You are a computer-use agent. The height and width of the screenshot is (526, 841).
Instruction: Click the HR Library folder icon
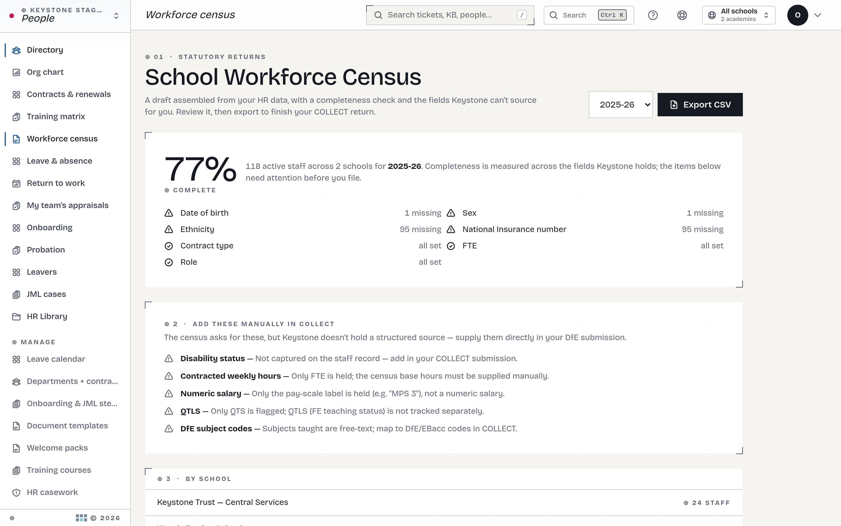click(x=16, y=316)
